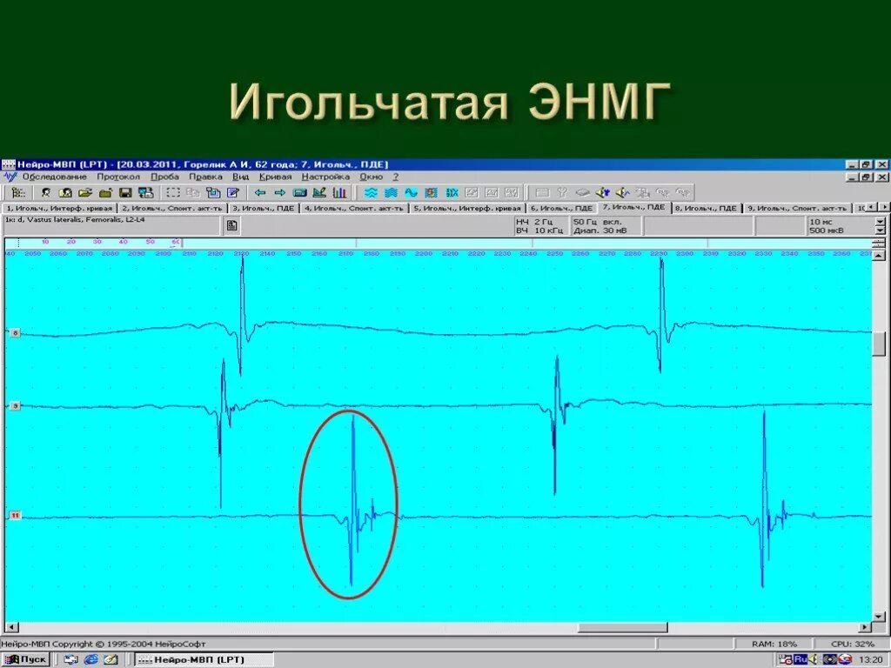Switch to tab 5, Игольч., Интерф. кривая
The height and width of the screenshot is (668, 891).
click(x=467, y=209)
